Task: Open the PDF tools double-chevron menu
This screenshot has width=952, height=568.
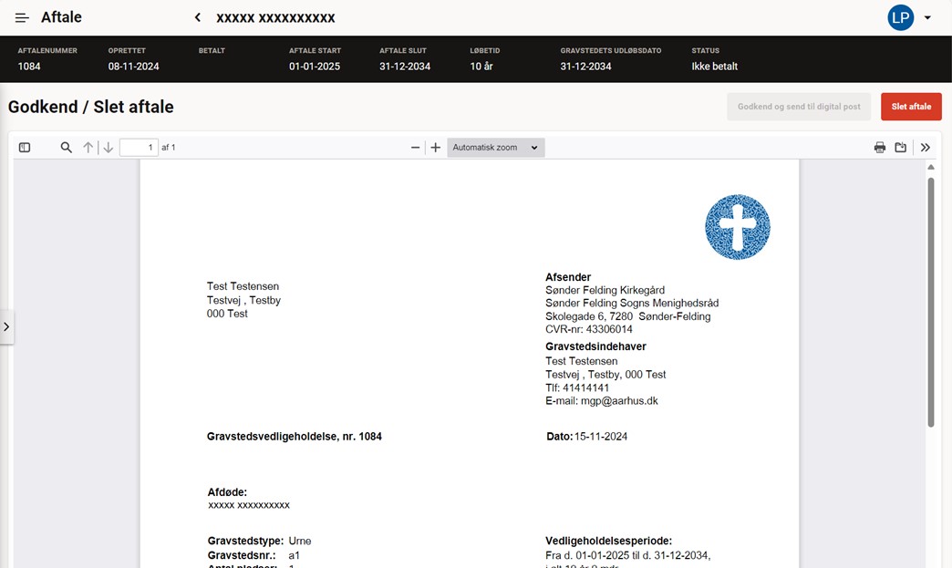Action: (926, 148)
